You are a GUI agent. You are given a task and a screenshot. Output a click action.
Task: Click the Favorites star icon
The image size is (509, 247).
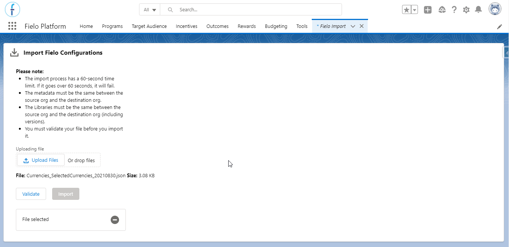(x=406, y=10)
